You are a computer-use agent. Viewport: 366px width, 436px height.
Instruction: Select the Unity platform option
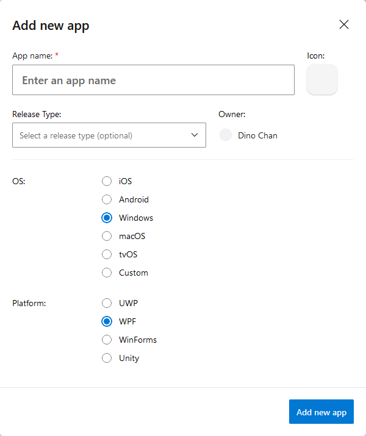[x=107, y=358]
